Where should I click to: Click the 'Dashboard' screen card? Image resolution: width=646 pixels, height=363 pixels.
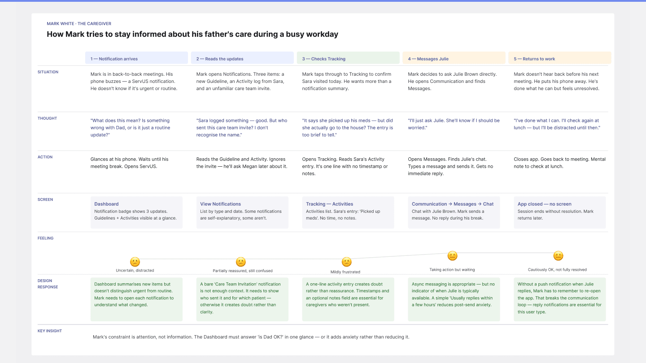136,212
